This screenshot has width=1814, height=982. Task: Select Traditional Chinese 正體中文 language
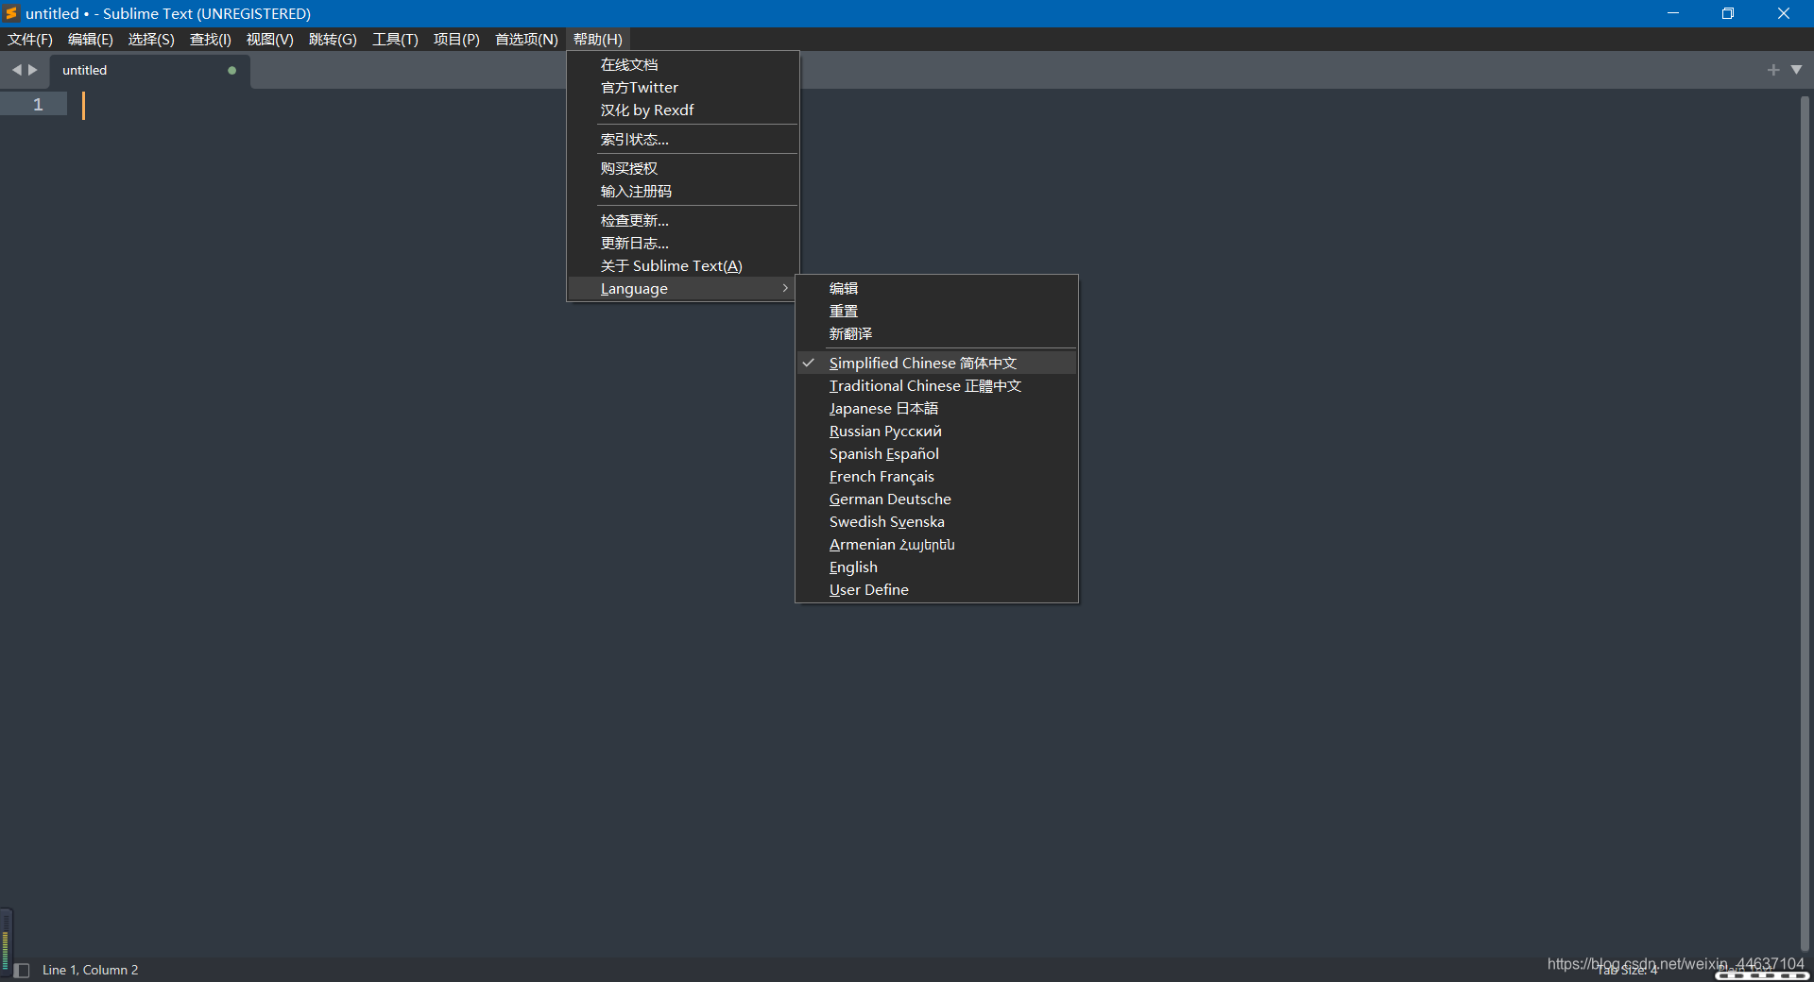click(936, 385)
